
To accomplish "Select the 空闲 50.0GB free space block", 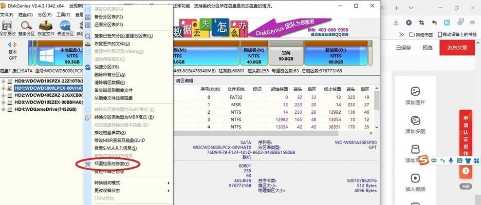I will click(x=286, y=53).
